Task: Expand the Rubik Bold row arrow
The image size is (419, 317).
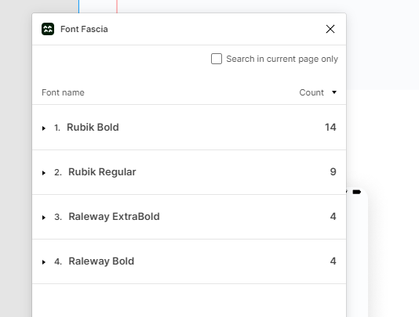Action: tap(44, 128)
